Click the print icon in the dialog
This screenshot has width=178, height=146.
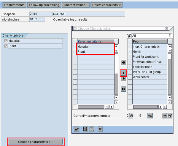[x=164, y=116]
